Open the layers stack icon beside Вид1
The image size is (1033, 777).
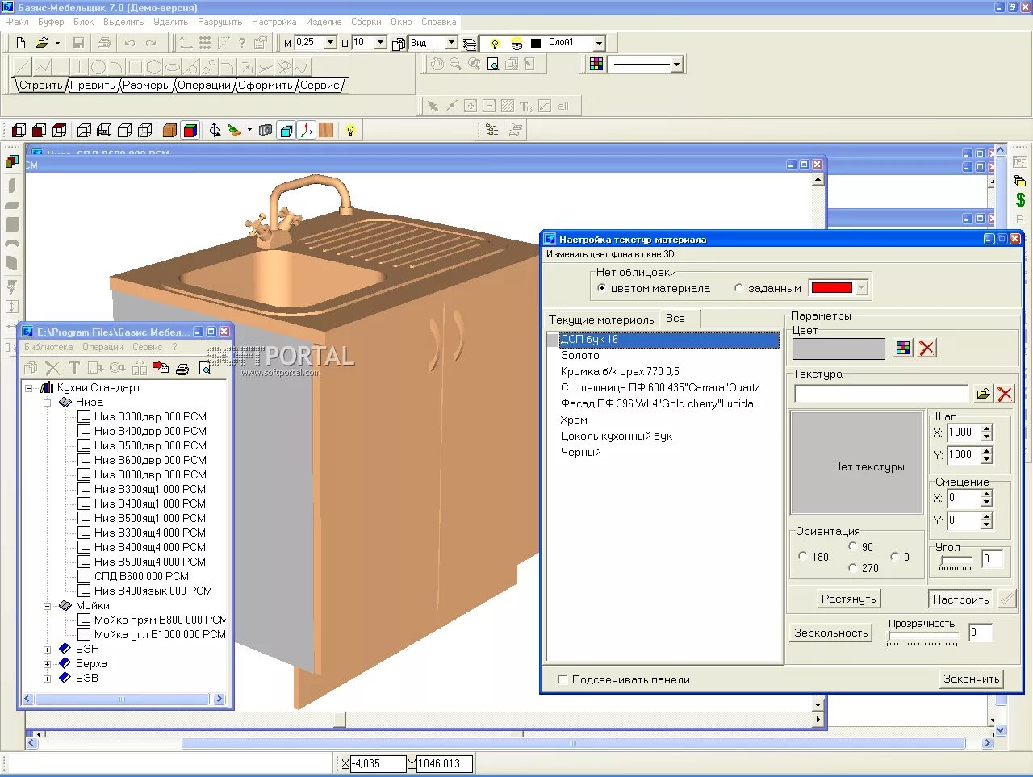[470, 44]
